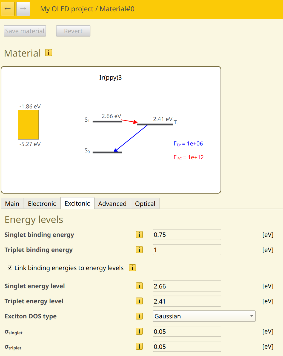Open info icon beside Material heading
This screenshot has width=283, height=356.
tap(48, 53)
